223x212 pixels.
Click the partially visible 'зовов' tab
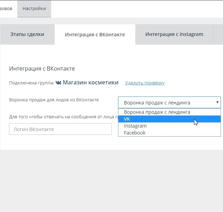(x=6, y=9)
